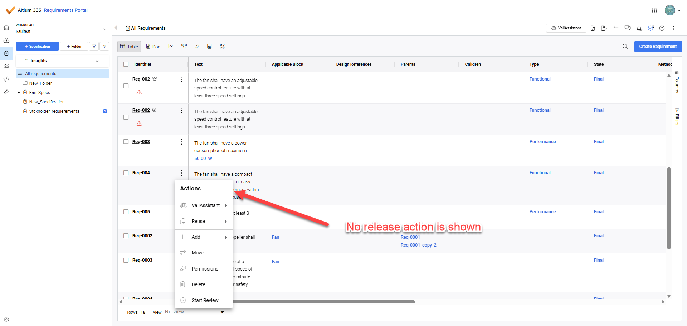The width and height of the screenshot is (687, 326).
Task: Select Delete in the Actions menu
Action: pyautogui.click(x=198, y=284)
